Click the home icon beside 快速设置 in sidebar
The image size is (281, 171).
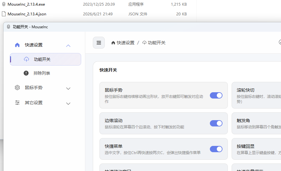[x=17, y=45]
